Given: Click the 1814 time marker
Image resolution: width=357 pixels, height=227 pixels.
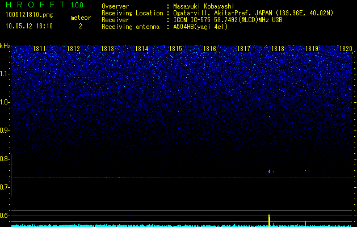Looking at the screenshot, I should point(141,49).
